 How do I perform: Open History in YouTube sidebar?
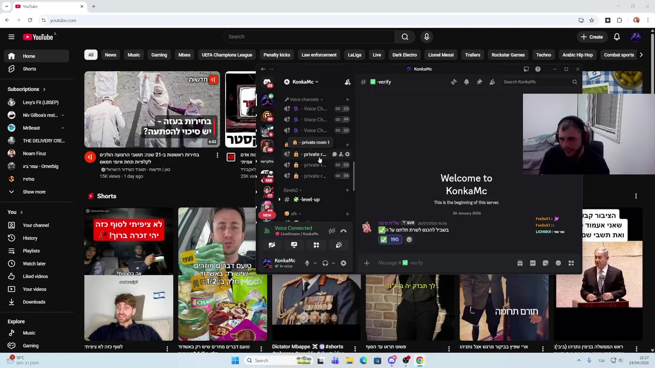click(x=30, y=238)
